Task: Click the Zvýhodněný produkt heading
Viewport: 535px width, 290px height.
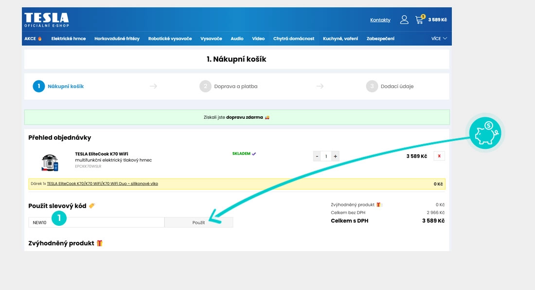Action: pos(65,243)
